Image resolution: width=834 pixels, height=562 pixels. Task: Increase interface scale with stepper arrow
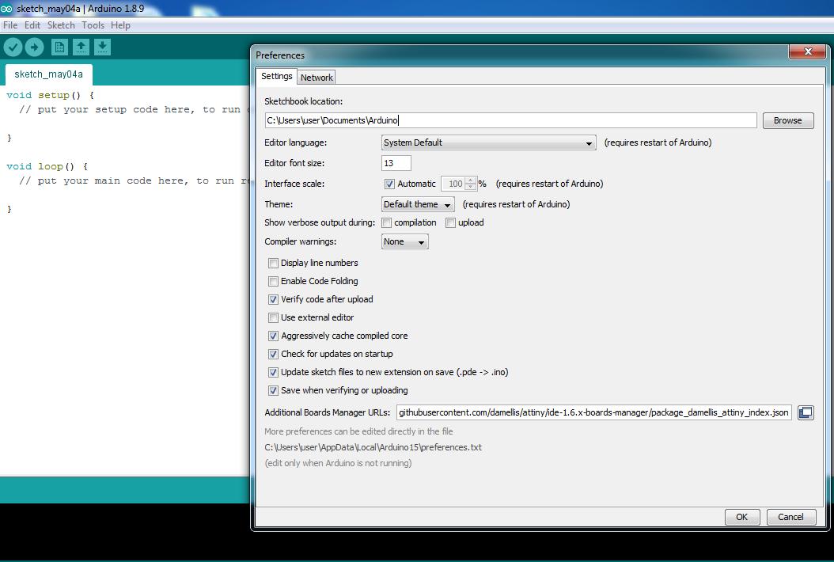point(471,180)
